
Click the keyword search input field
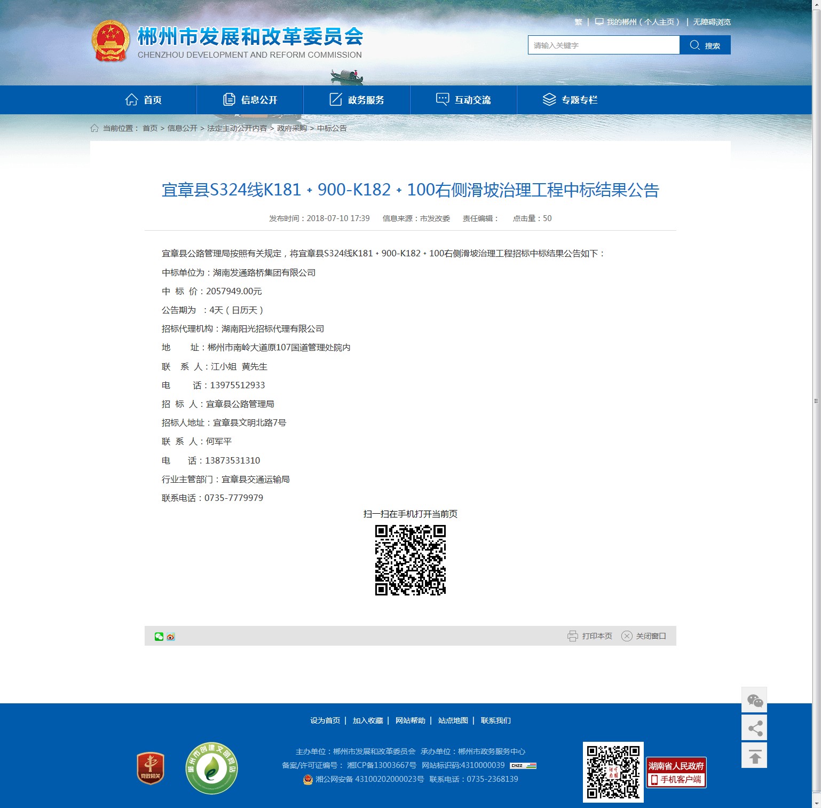pos(603,45)
